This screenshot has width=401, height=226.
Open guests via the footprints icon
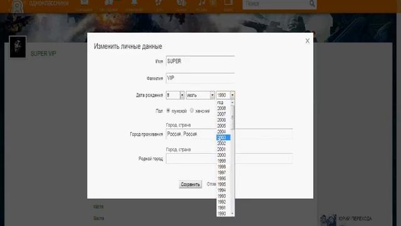(159, 3)
